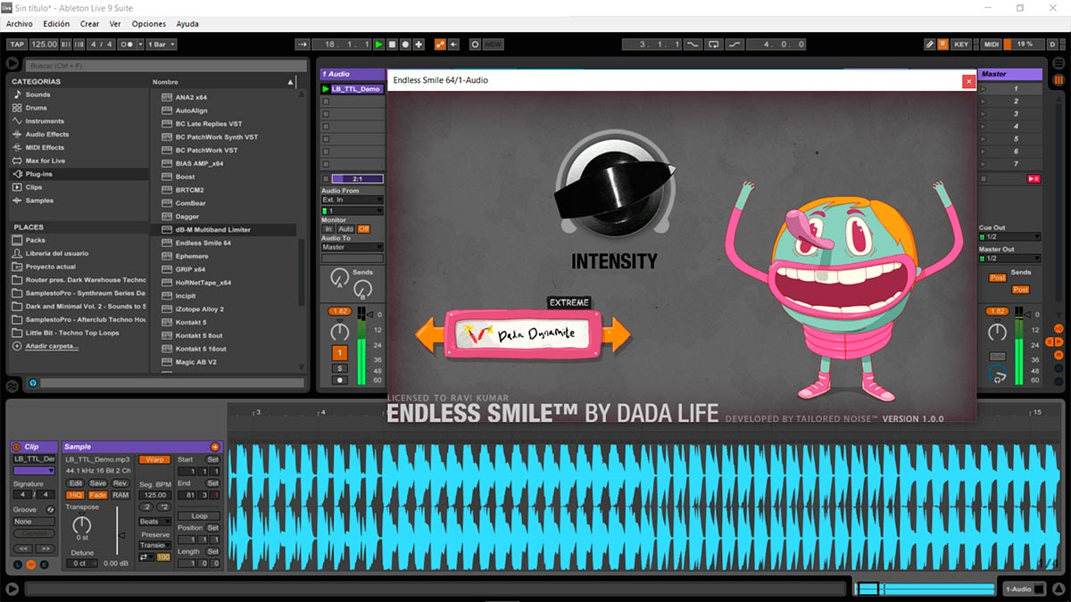Open the Beats warp mode dropdown
Viewport: 1071px width, 602px height.
(x=154, y=522)
